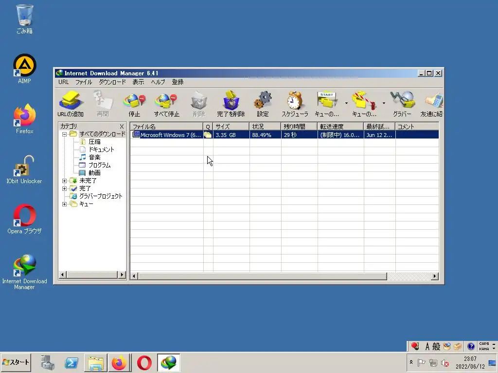The width and height of the screenshot is (498, 373).
Task: Sort by 状況 column header
Action: [265, 126]
